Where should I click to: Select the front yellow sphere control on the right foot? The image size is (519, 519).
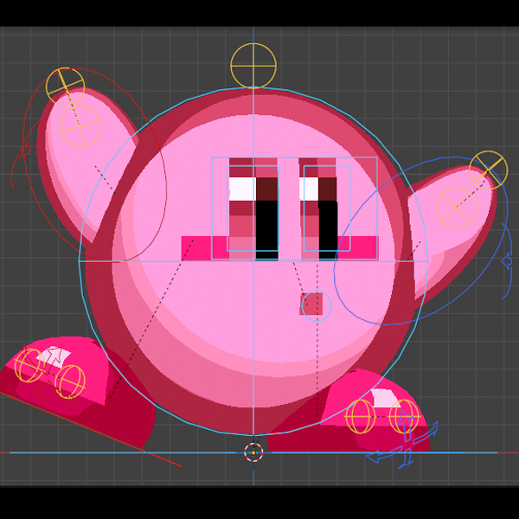coord(404,416)
